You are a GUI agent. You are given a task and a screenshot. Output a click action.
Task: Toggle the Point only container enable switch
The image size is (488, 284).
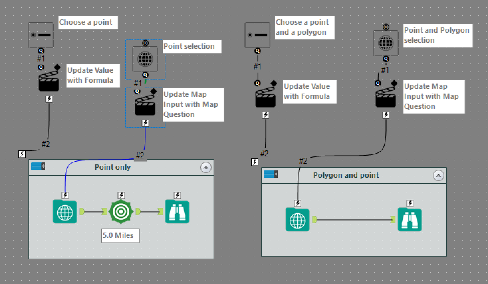coord(38,166)
